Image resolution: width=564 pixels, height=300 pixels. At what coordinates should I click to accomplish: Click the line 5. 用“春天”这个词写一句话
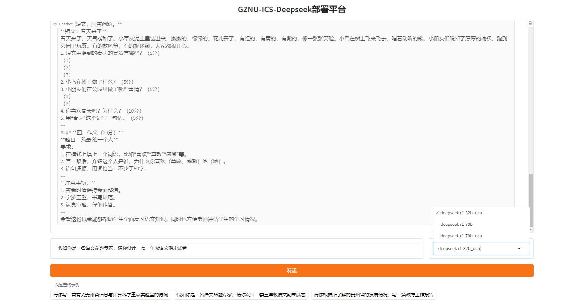click(102, 118)
